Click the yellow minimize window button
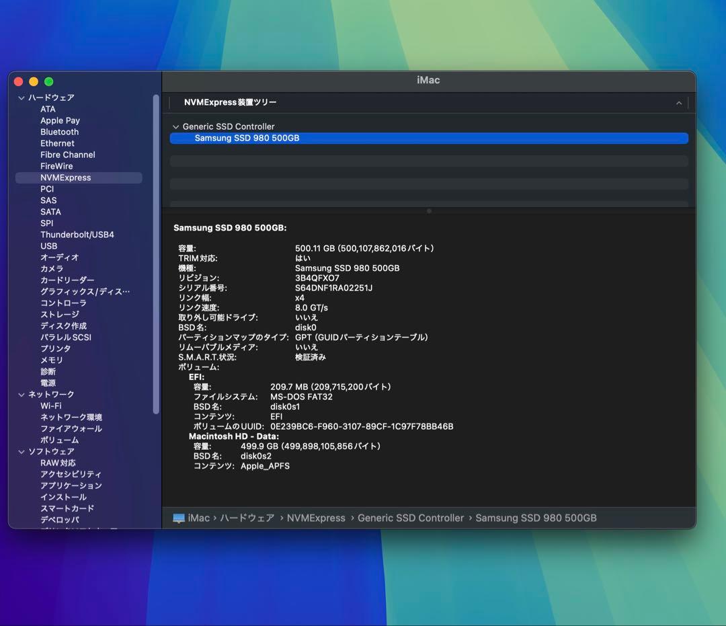726x626 pixels. [34, 81]
